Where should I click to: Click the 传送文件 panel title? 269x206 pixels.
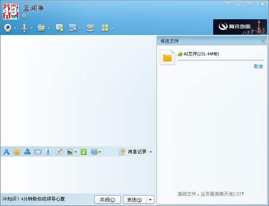click(169, 41)
